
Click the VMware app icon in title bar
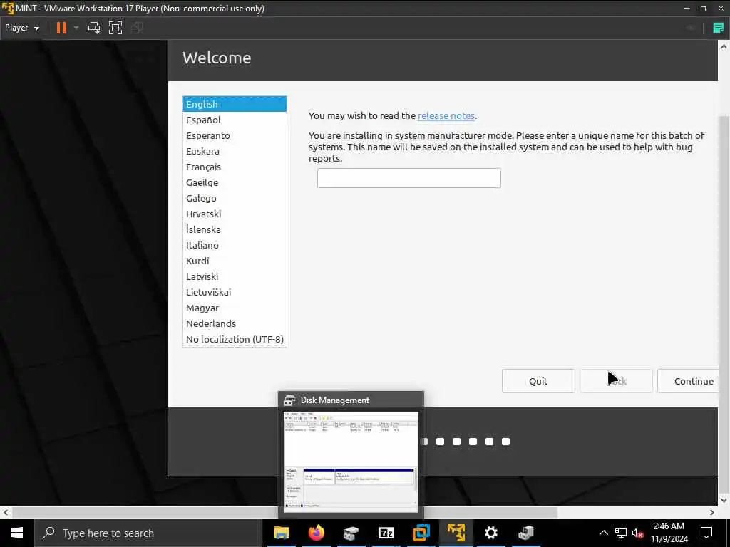tap(7, 9)
